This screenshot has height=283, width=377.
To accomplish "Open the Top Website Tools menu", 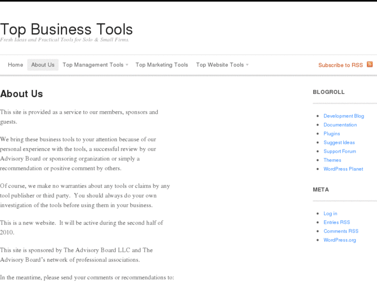I will [x=220, y=65].
